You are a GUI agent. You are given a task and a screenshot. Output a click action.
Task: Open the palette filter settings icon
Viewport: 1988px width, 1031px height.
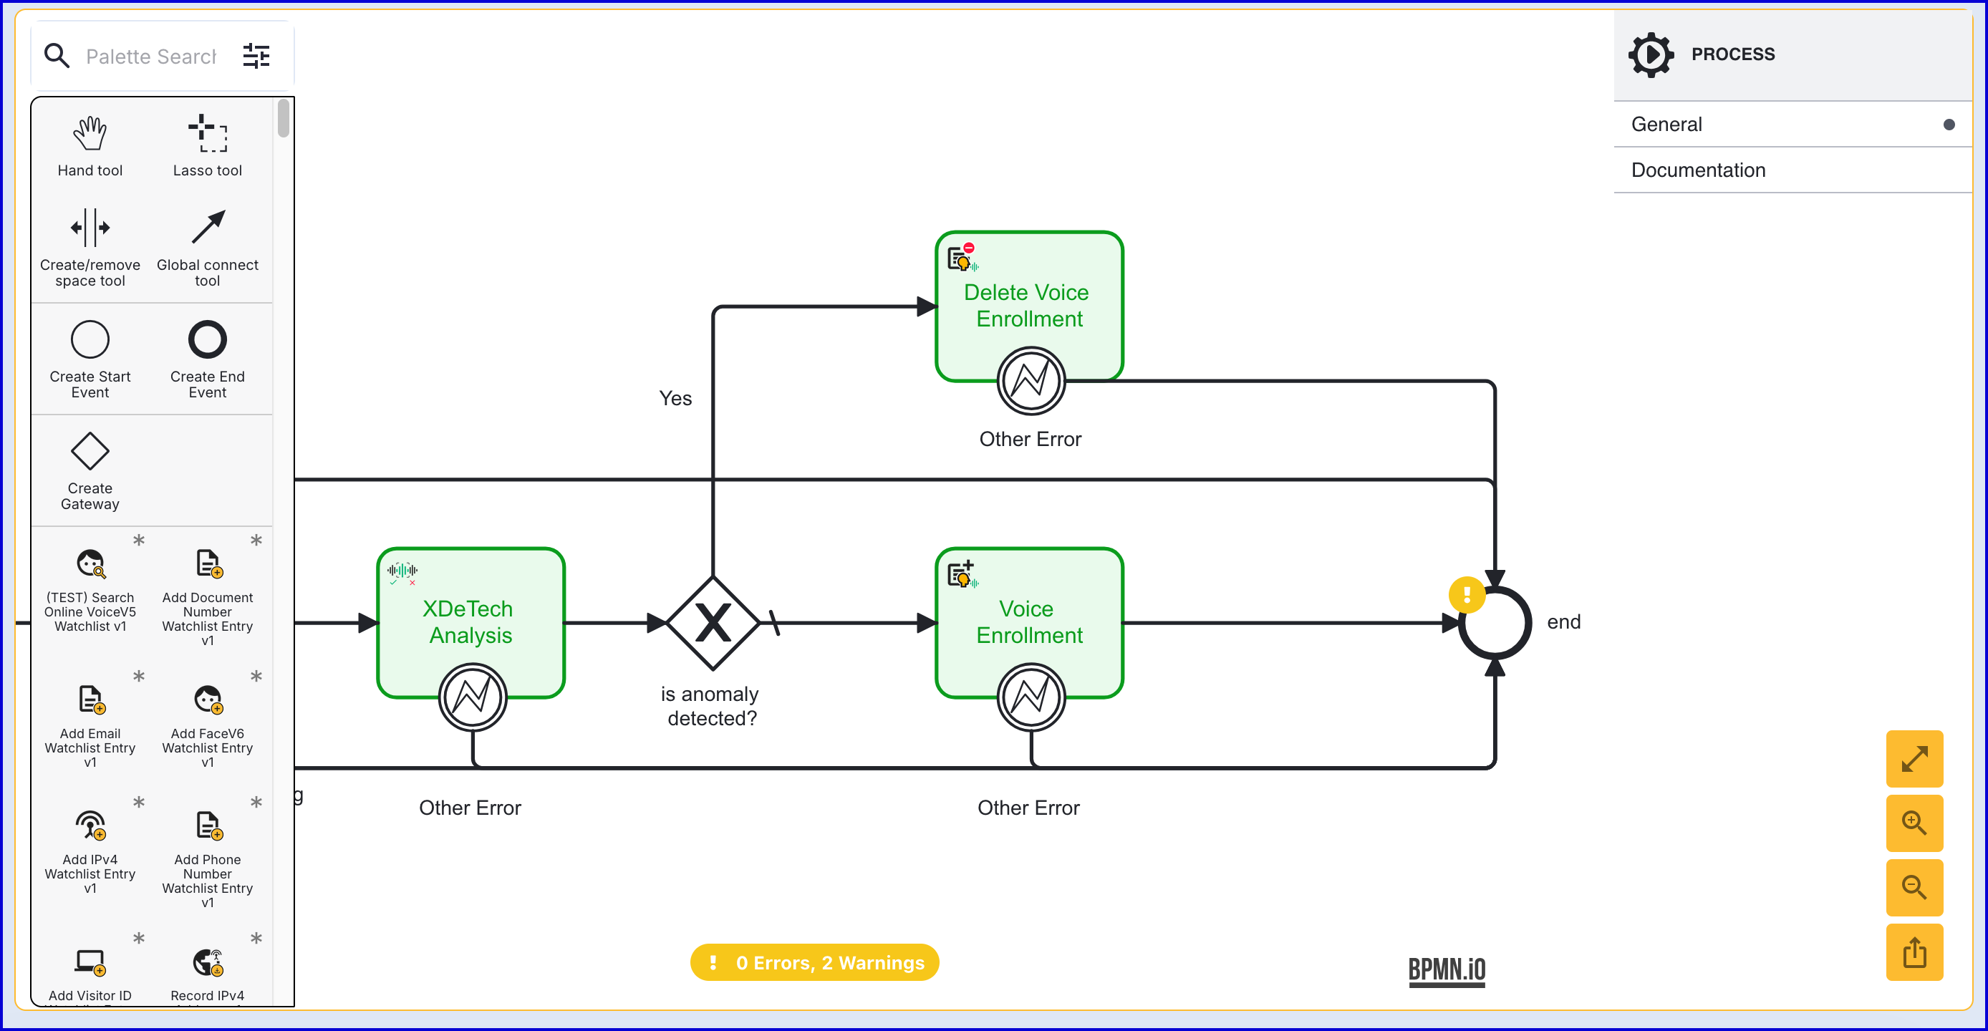[x=256, y=56]
